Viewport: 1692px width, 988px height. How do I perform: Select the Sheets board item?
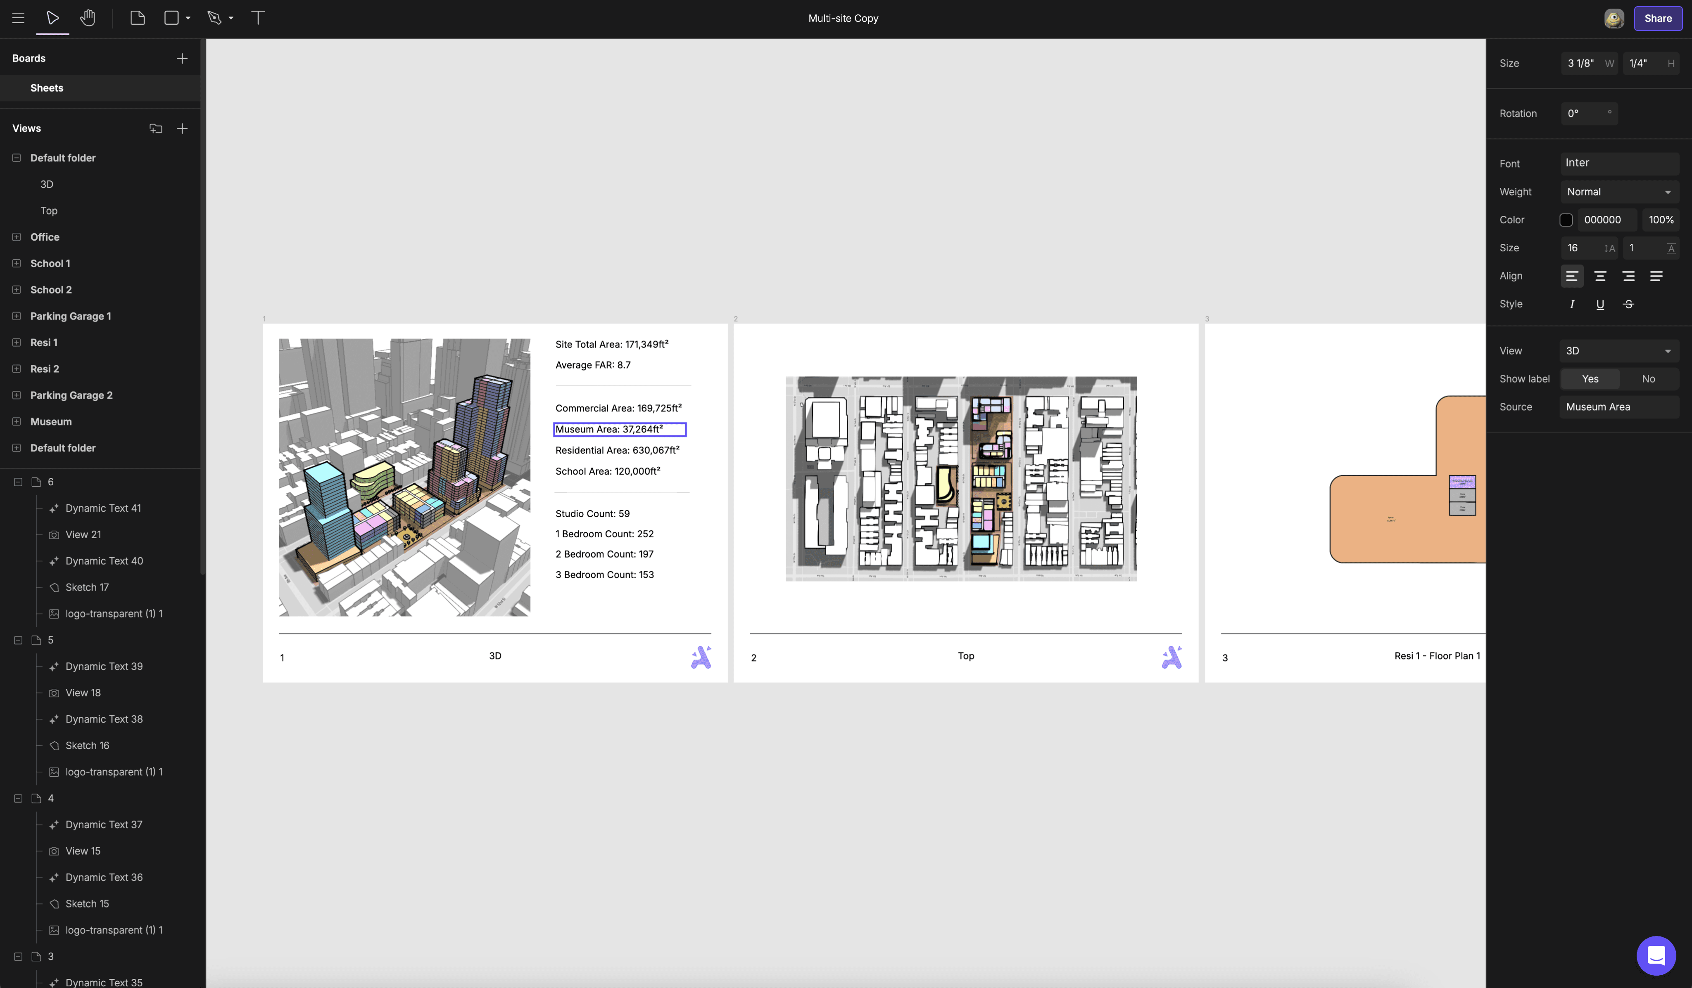47,88
